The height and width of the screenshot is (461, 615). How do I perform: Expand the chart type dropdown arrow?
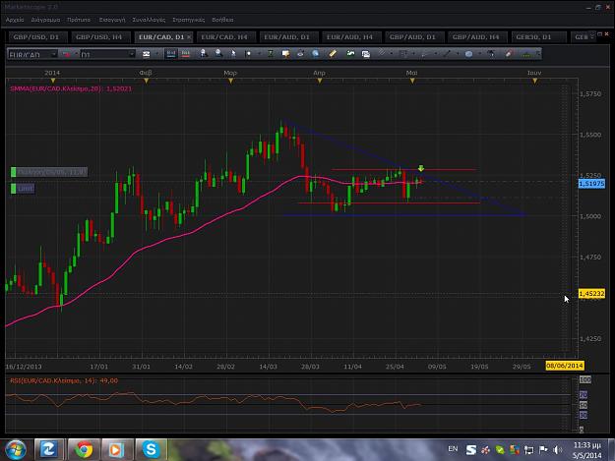coord(156,54)
